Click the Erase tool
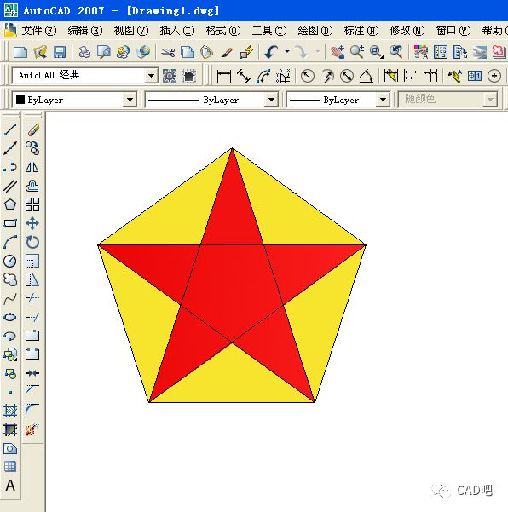This screenshot has height=512, width=508. 32,129
